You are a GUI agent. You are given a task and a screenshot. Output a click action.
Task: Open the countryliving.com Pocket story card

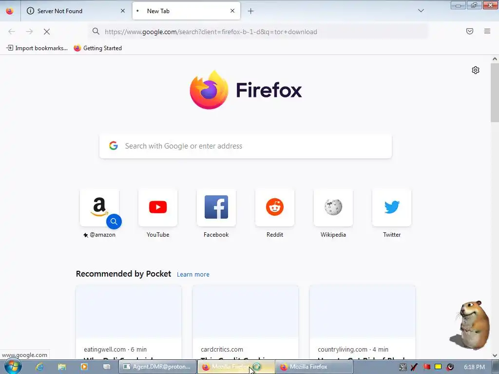363,322
